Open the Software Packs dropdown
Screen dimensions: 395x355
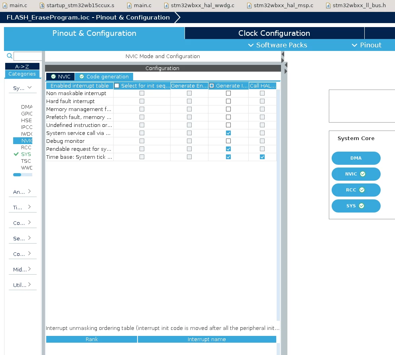click(x=277, y=45)
